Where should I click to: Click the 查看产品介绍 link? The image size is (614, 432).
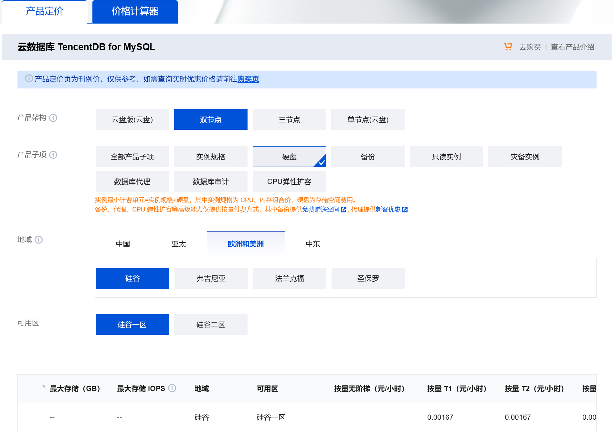click(572, 47)
